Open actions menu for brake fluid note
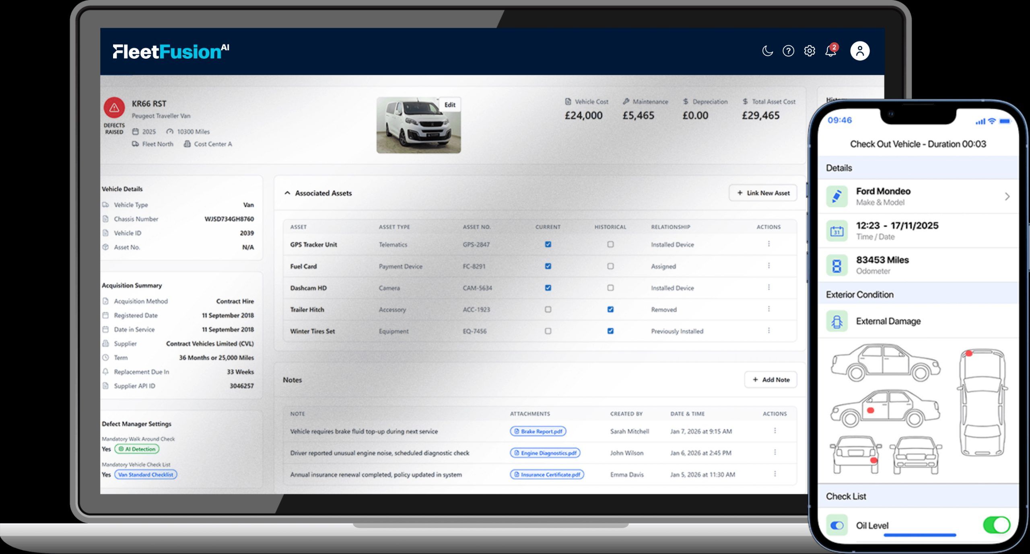 tap(775, 431)
